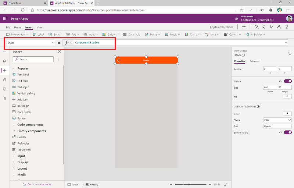Image resolution: width=294 pixels, height=188 pixels.
Task: Toggle the Button Visible switch
Action: pyautogui.click(x=287, y=132)
